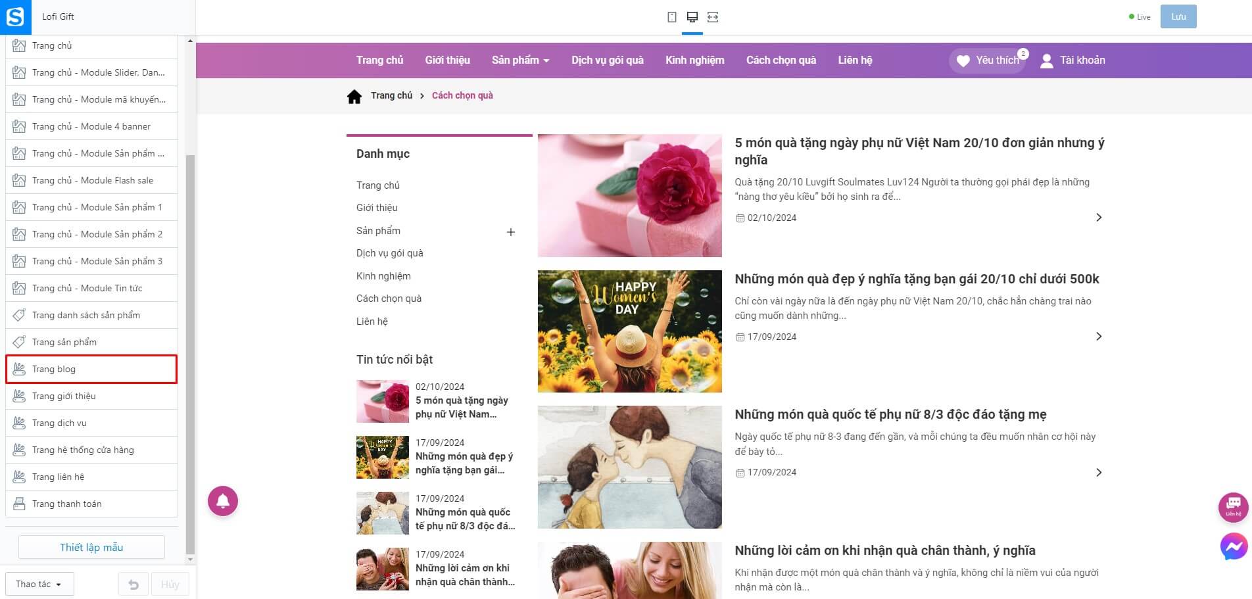The width and height of the screenshot is (1252, 599).
Task: Select the desktop preview icon
Action: pyautogui.click(x=692, y=17)
